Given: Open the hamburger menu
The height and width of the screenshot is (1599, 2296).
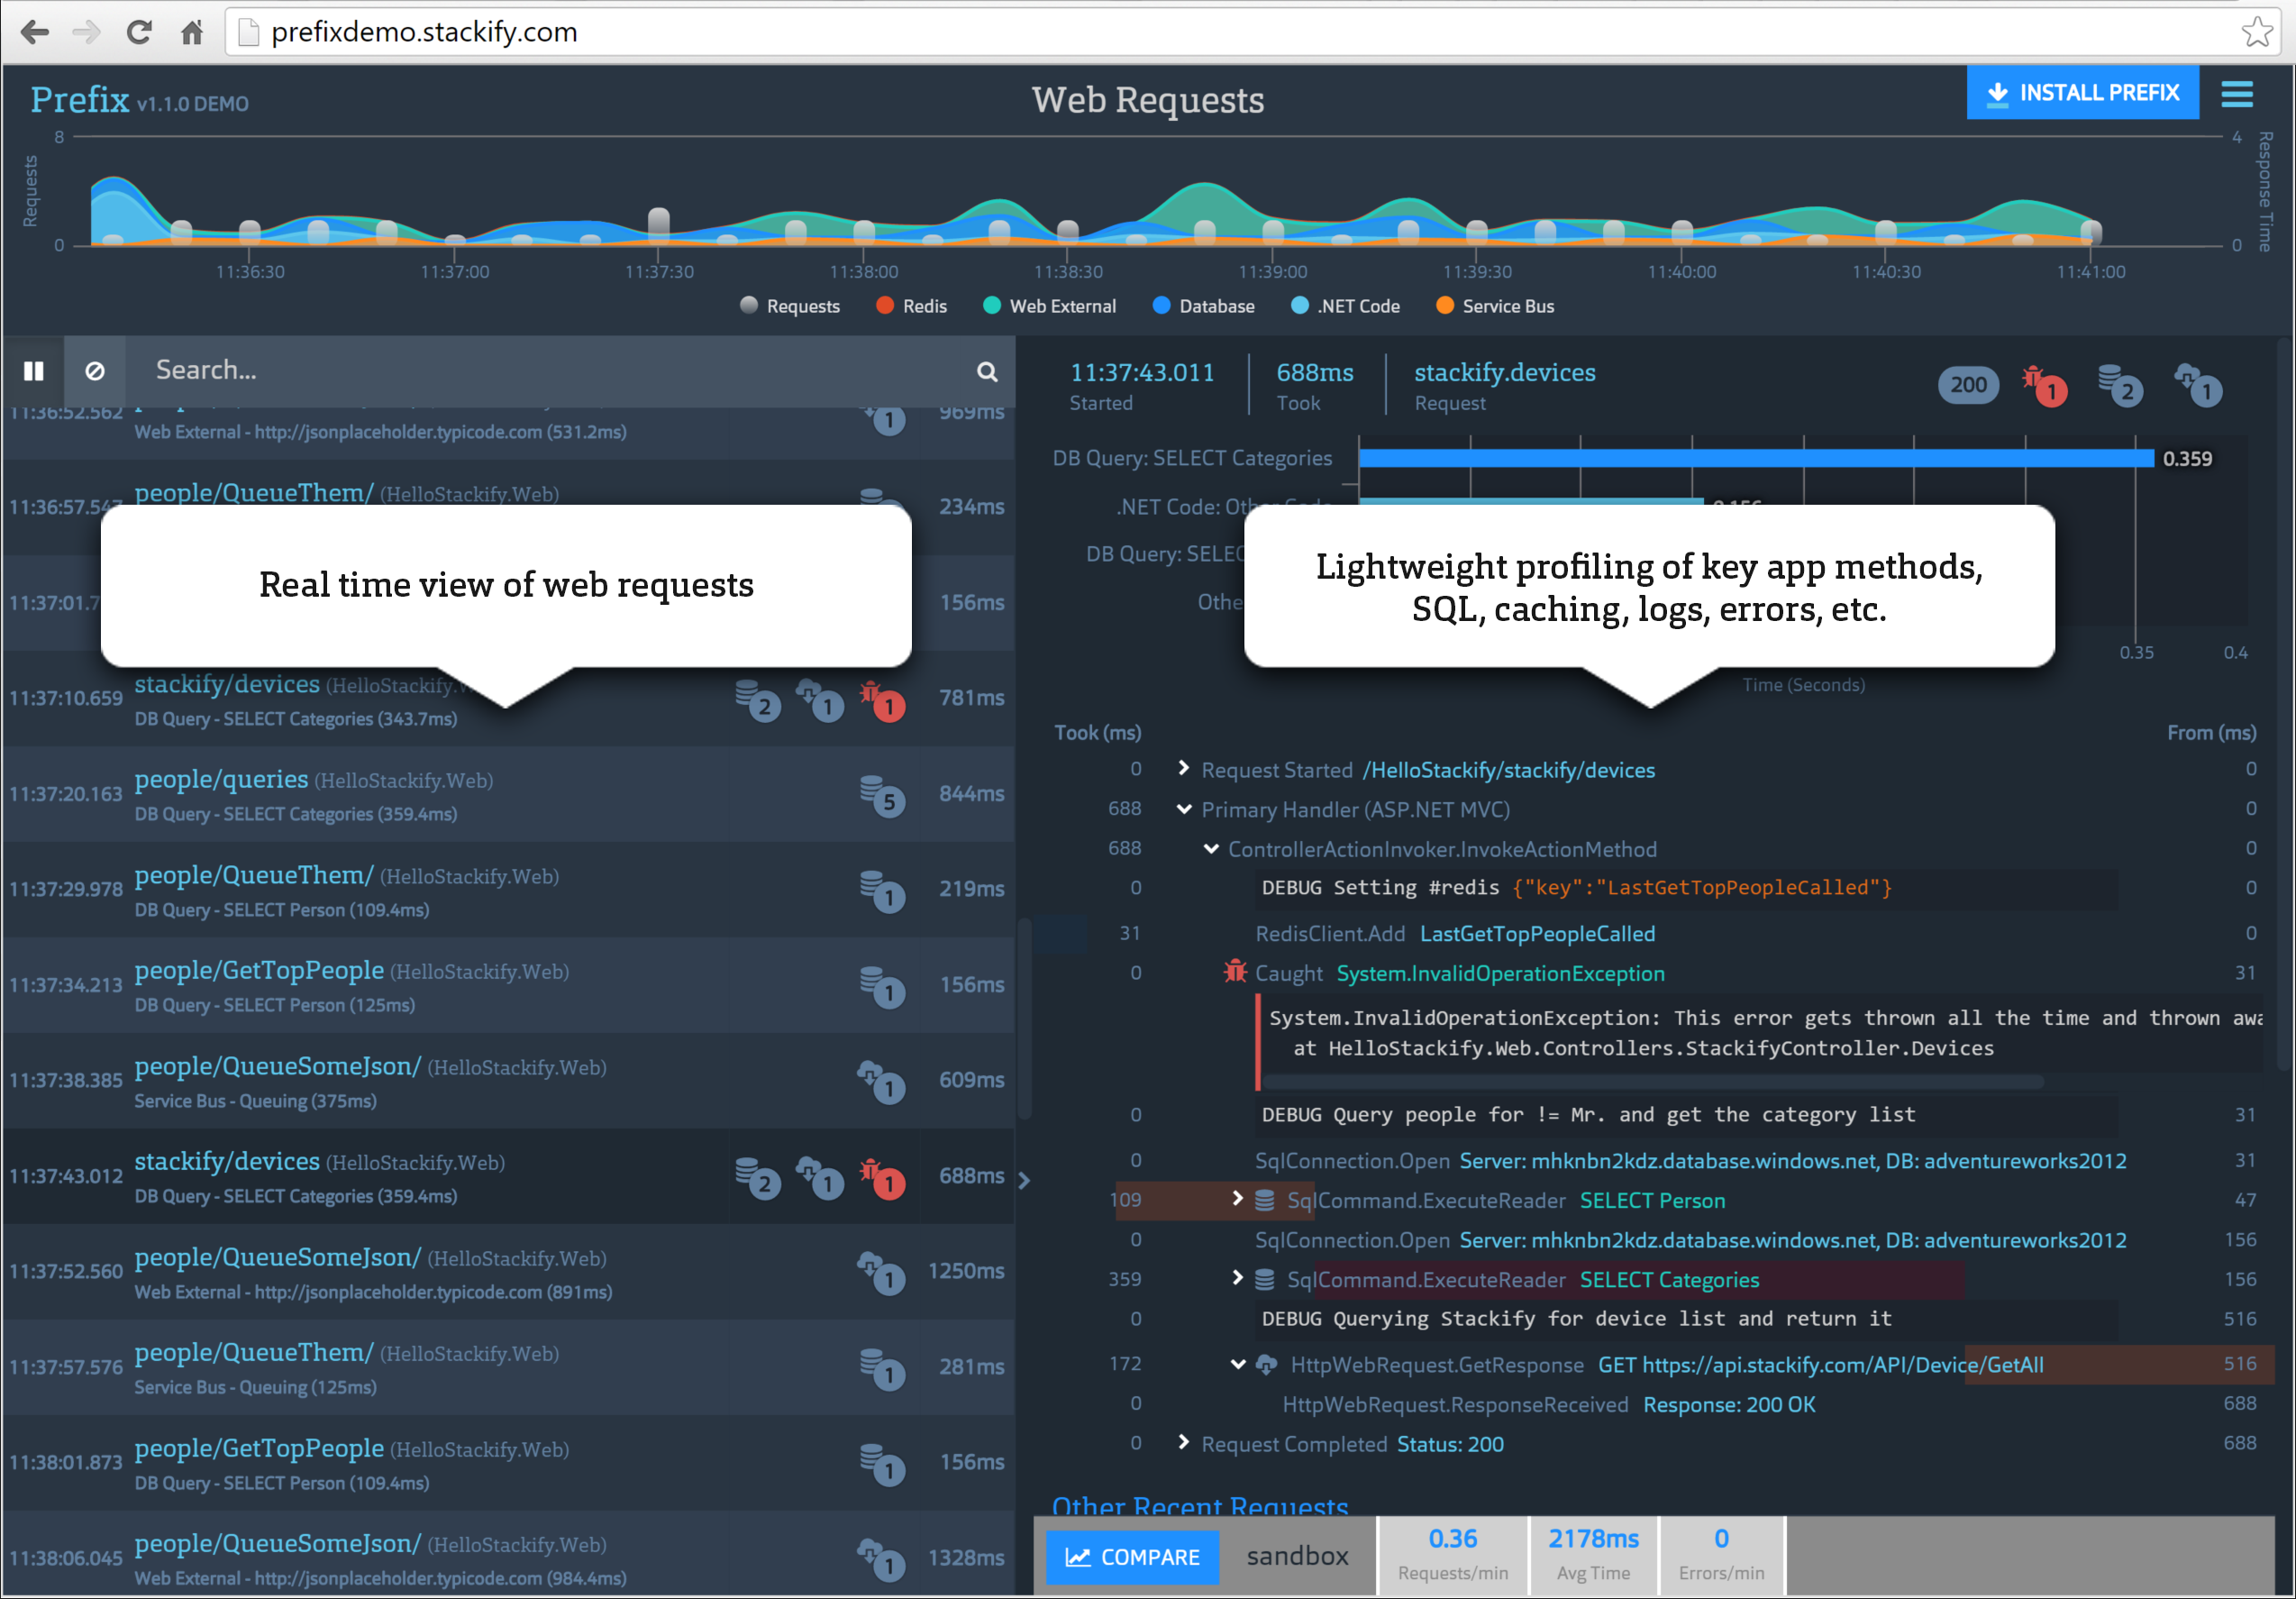Looking at the screenshot, I should pos(2237,93).
